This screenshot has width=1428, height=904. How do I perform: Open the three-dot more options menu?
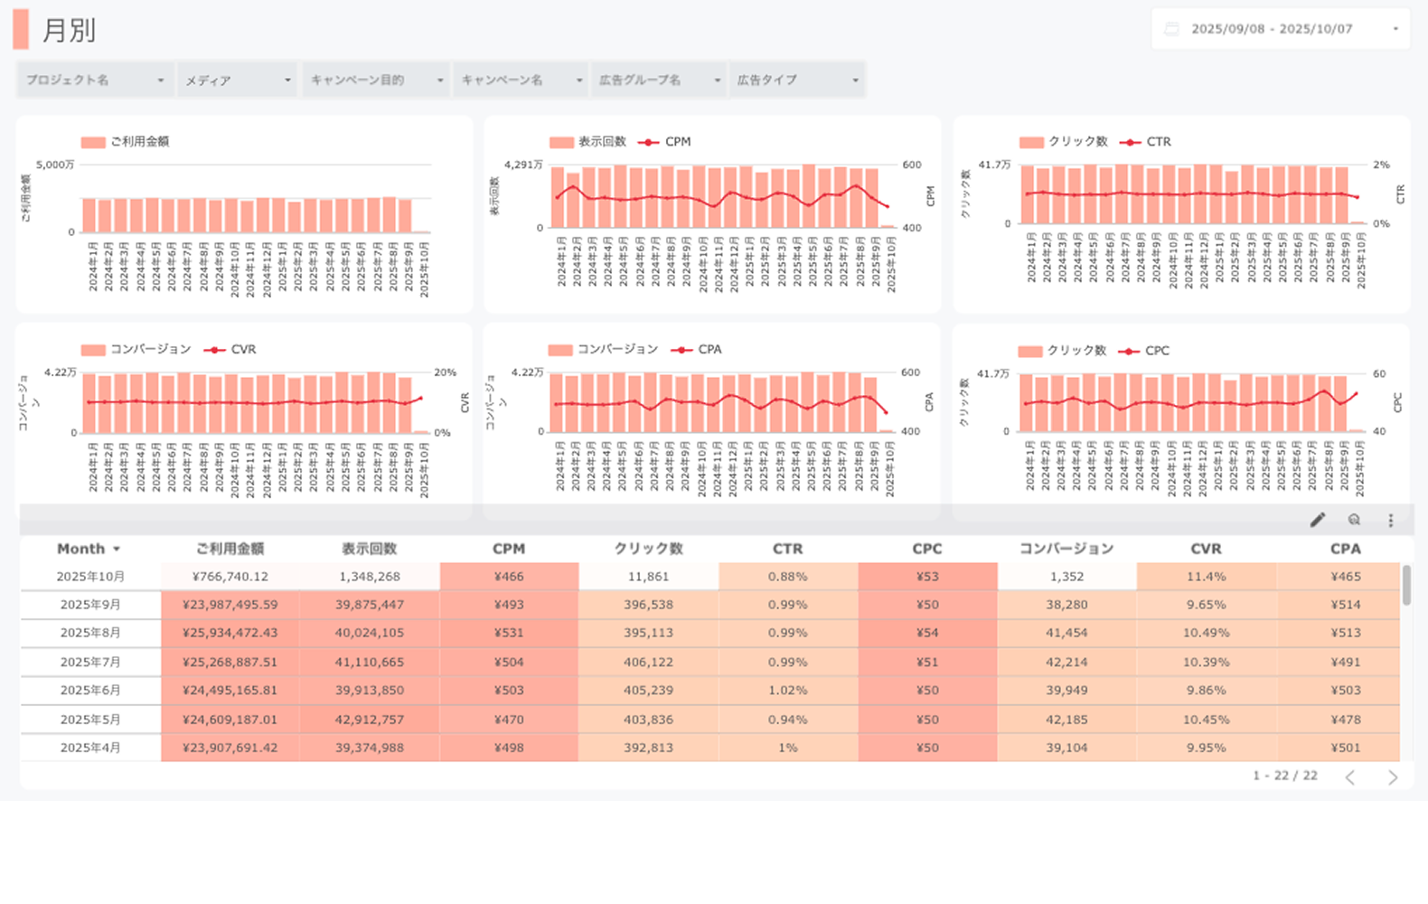(1391, 520)
